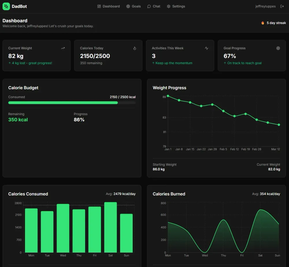This screenshot has width=289, height=267.
Task: Click the Saturday peak in Calories Burned chart
Action: (260, 210)
